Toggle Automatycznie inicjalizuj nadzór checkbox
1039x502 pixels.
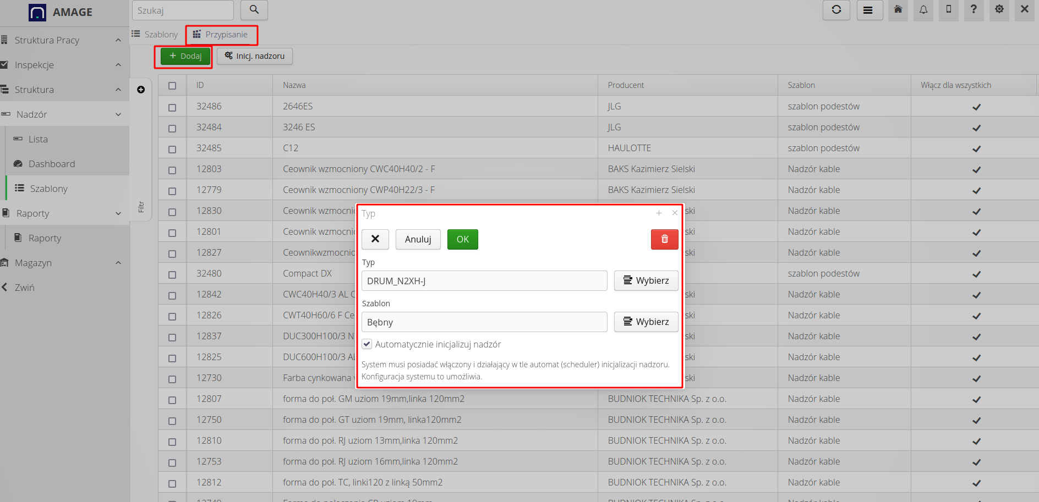[367, 344]
